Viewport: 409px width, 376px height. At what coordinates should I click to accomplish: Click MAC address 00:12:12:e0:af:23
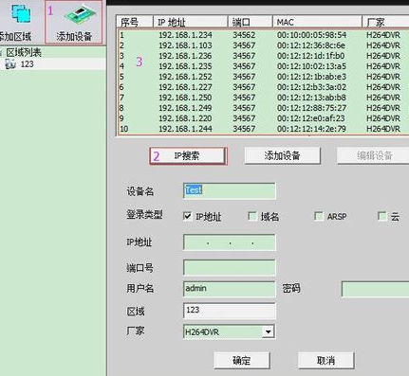click(311, 118)
